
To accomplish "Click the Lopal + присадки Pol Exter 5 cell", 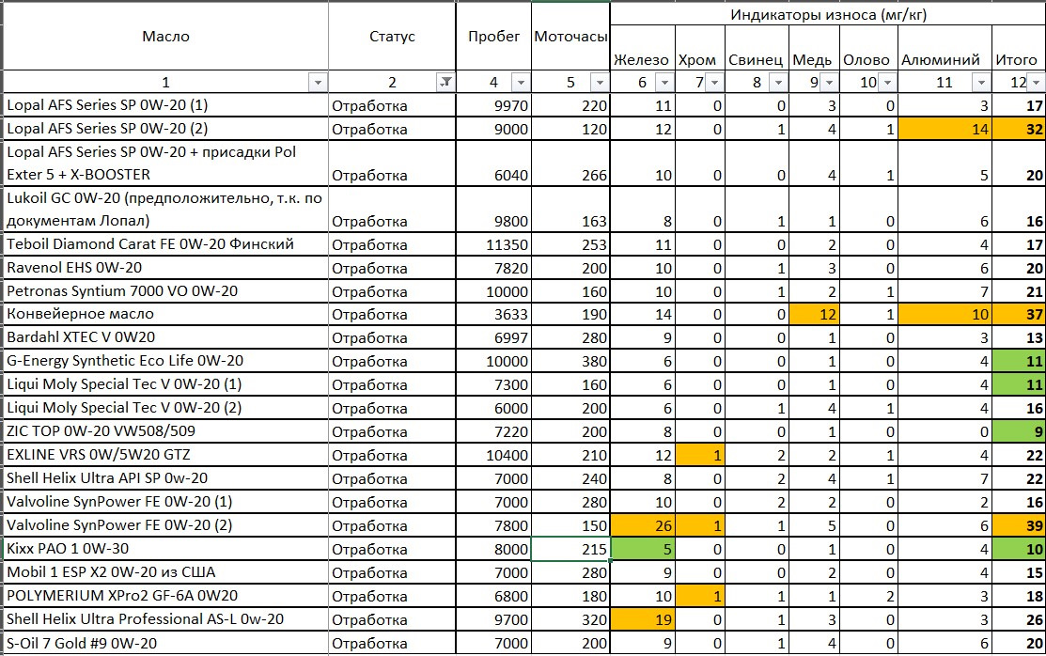I will [165, 163].
